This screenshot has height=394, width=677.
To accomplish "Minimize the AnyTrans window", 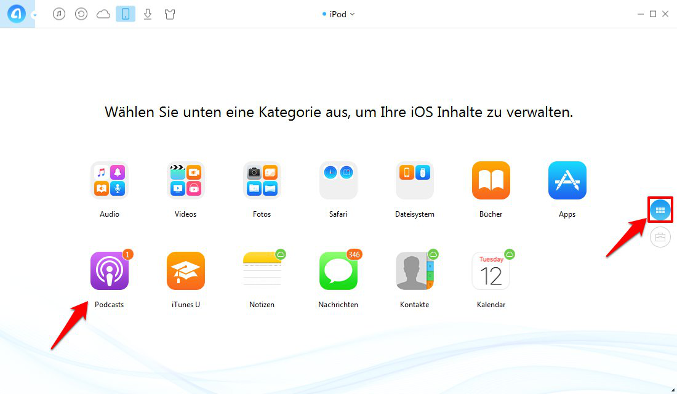I will click(640, 14).
